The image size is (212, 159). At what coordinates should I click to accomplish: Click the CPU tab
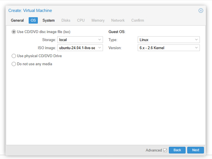pyautogui.click(x=81, y=21)
